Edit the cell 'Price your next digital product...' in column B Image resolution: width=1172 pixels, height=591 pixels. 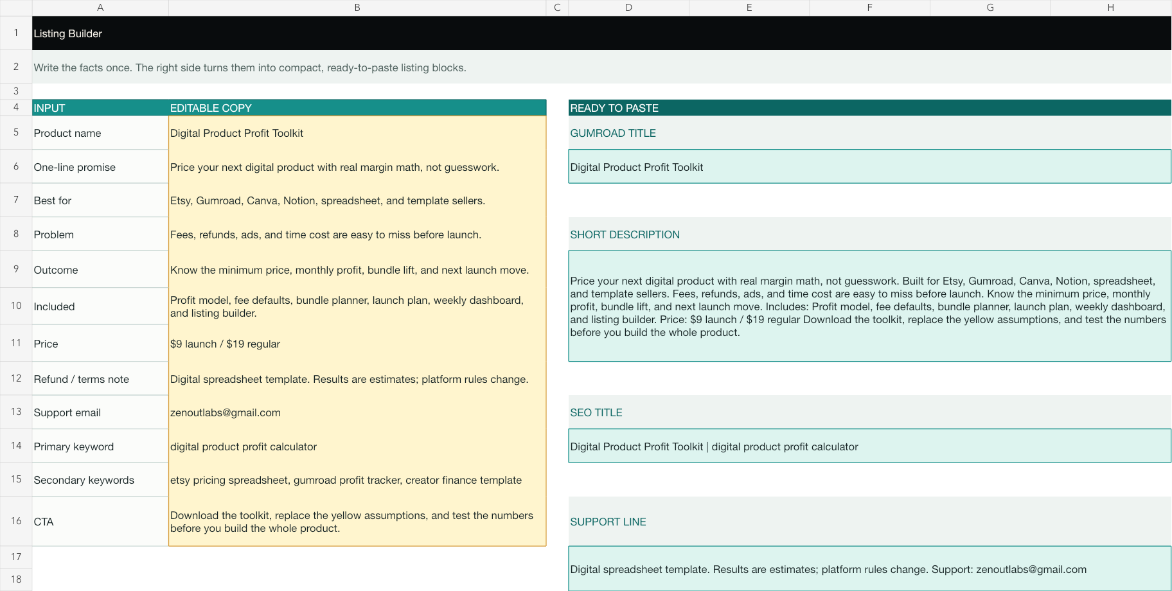point(357,167)
